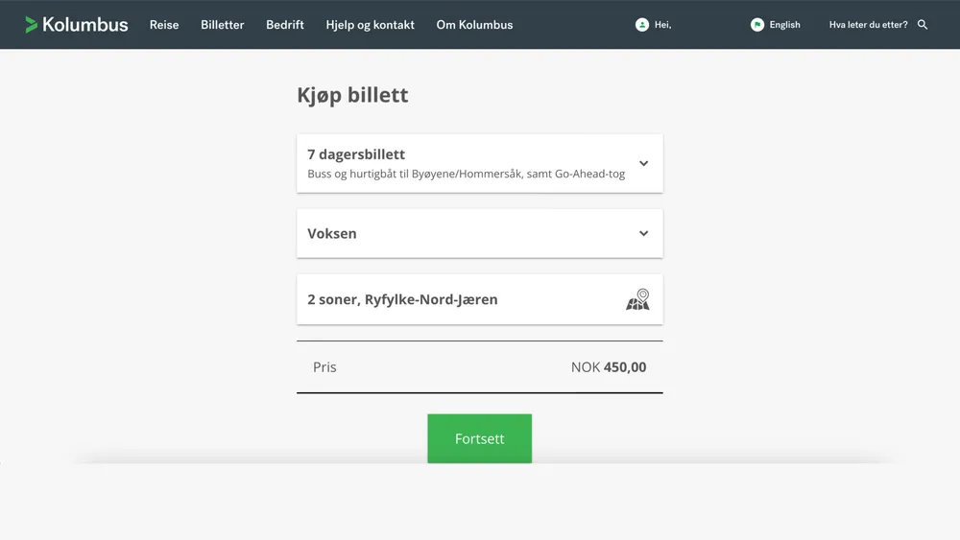The height and width of the screenshot is (540, 960).
Task: Open the zone map pin icon
Action: [638, 300]
